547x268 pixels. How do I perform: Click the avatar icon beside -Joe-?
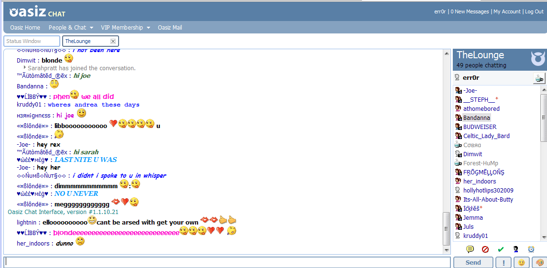(459, 90)
